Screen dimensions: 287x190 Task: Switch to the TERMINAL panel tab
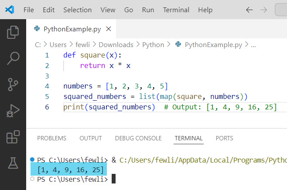click(188, 138)
